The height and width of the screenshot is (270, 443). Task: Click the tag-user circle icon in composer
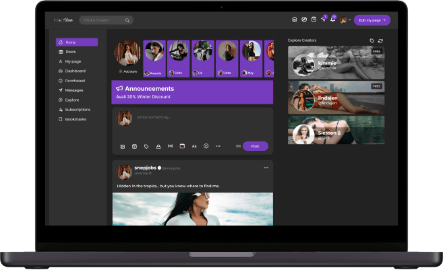click(x=206, y=146)
